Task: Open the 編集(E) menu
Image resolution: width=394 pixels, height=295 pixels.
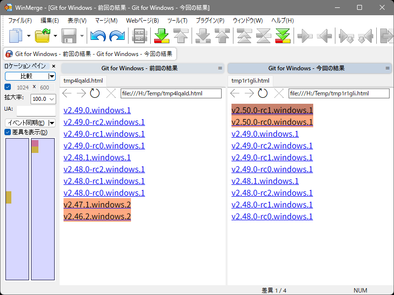Action: click(x=50, y=21)
